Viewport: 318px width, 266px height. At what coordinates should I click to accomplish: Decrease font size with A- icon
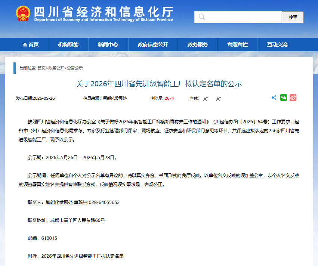(x=218, y=99)
